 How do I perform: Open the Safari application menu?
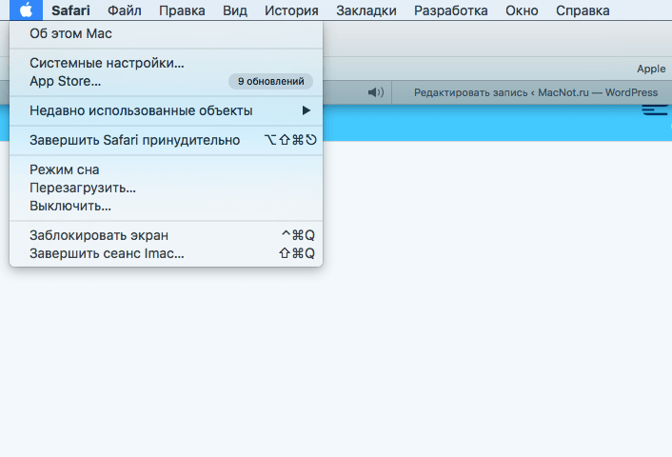point(70,10)
